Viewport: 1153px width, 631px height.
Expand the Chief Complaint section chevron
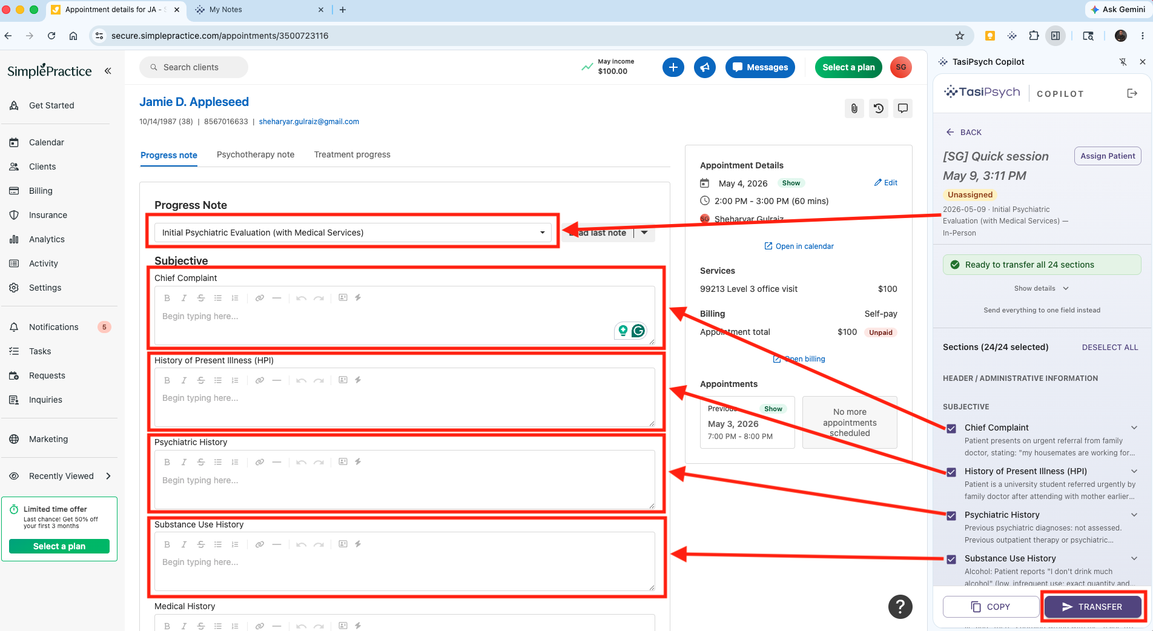pos(1134,428)
